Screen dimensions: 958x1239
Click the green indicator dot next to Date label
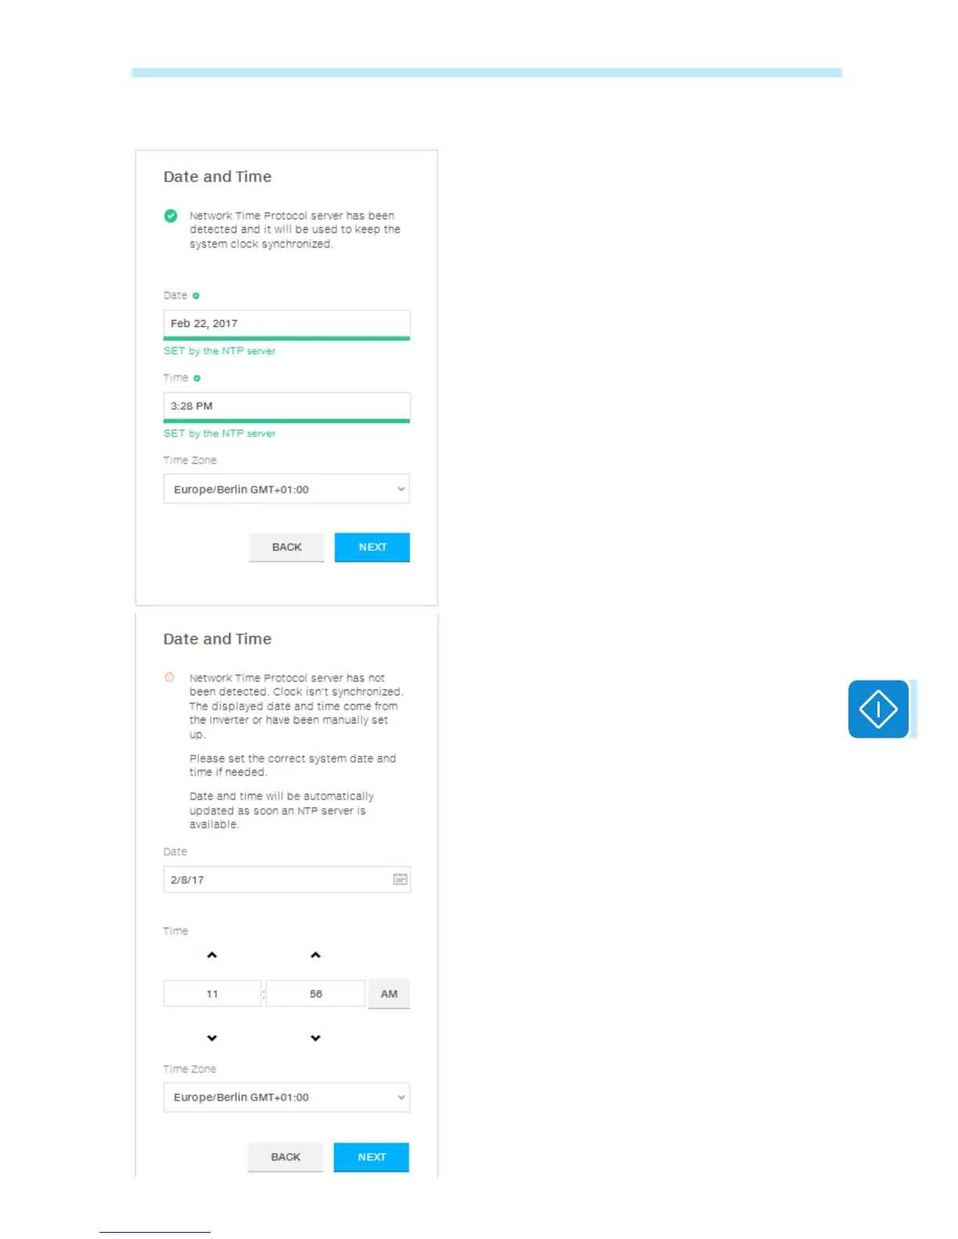196,296
